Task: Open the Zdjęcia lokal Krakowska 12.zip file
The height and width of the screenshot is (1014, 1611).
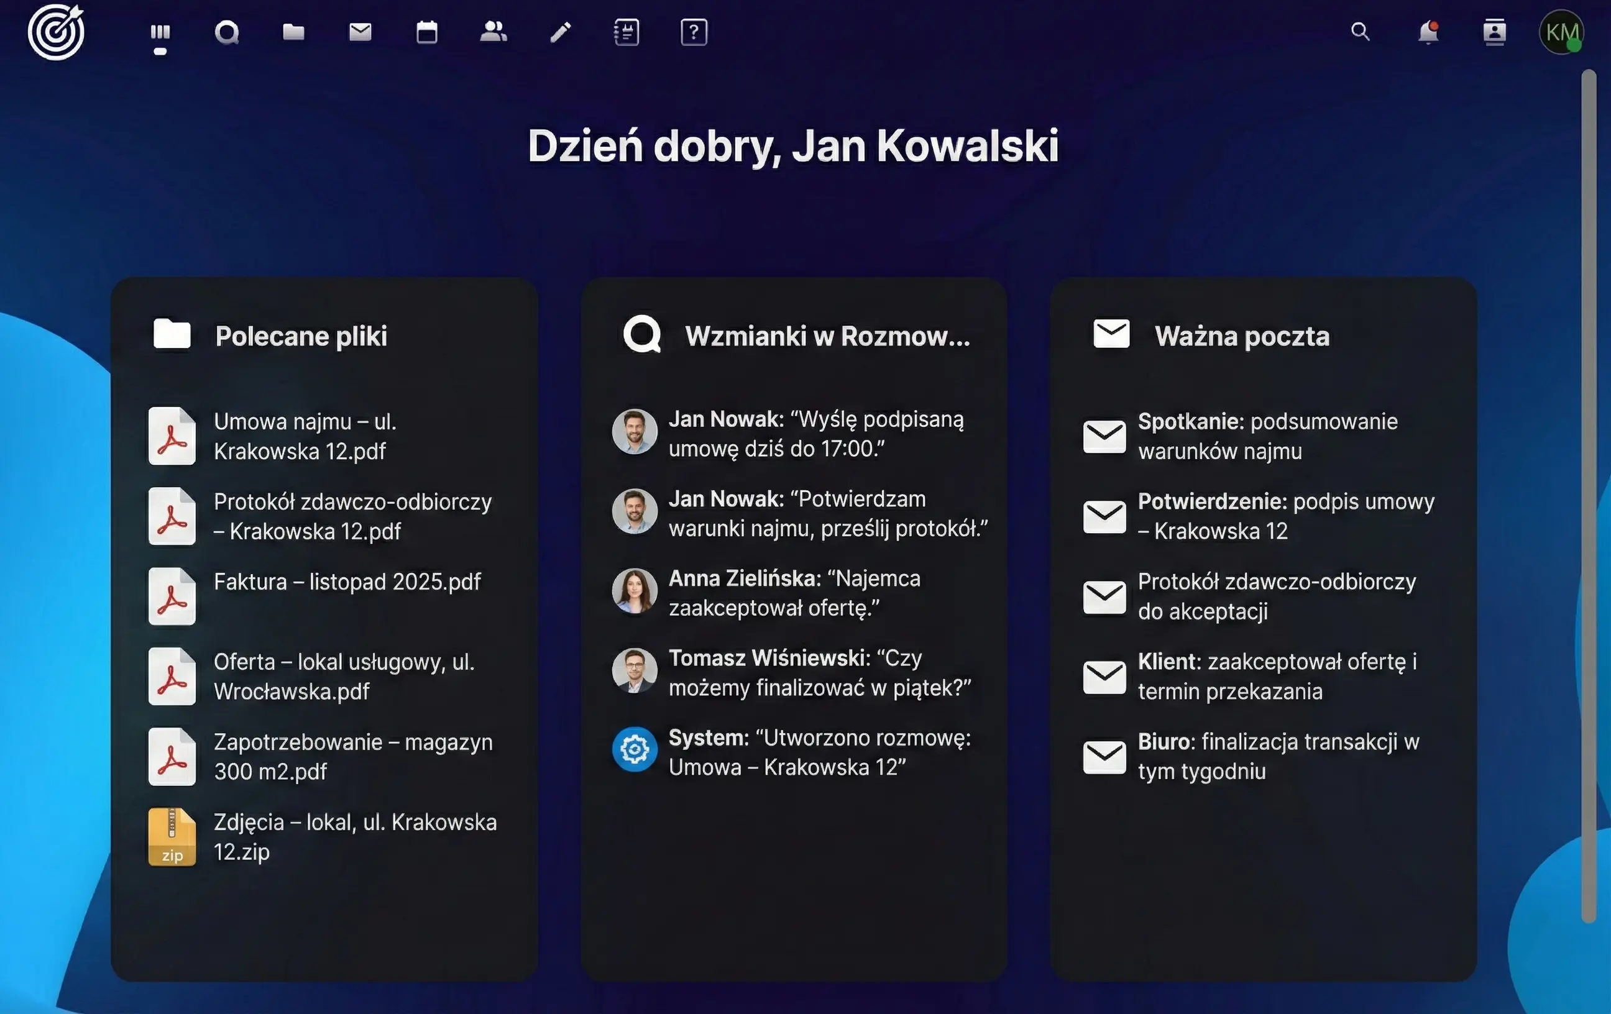Action: tap(354, 836)
